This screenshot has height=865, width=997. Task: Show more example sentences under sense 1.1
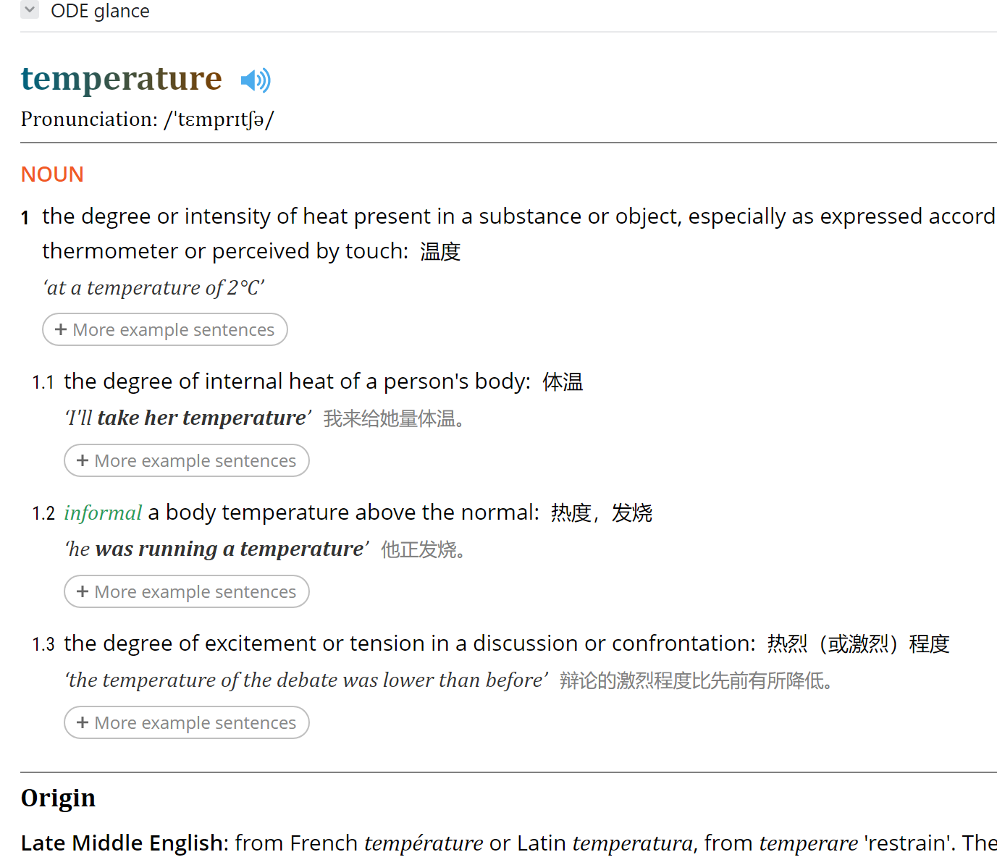pos(187,460)
